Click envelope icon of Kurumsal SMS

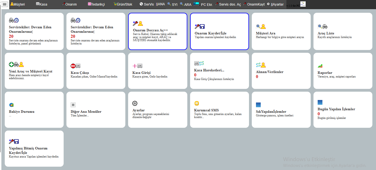click(197, 103)
